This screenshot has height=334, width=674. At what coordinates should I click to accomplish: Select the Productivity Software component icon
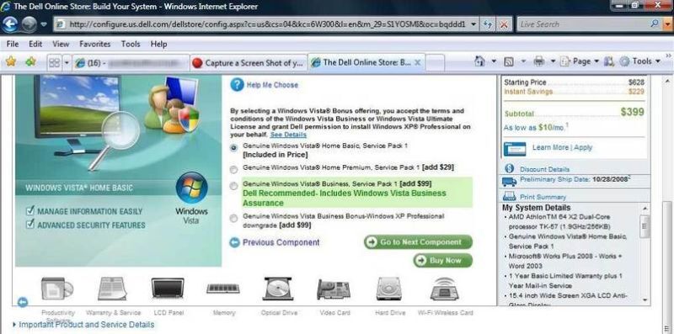(57, 289)
